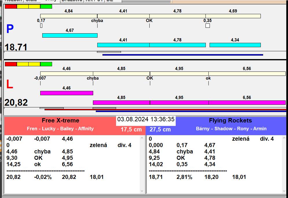Screen dimensions: 288x198
Task: Click the Flying Rockets team header
Action: click(230, 120)
